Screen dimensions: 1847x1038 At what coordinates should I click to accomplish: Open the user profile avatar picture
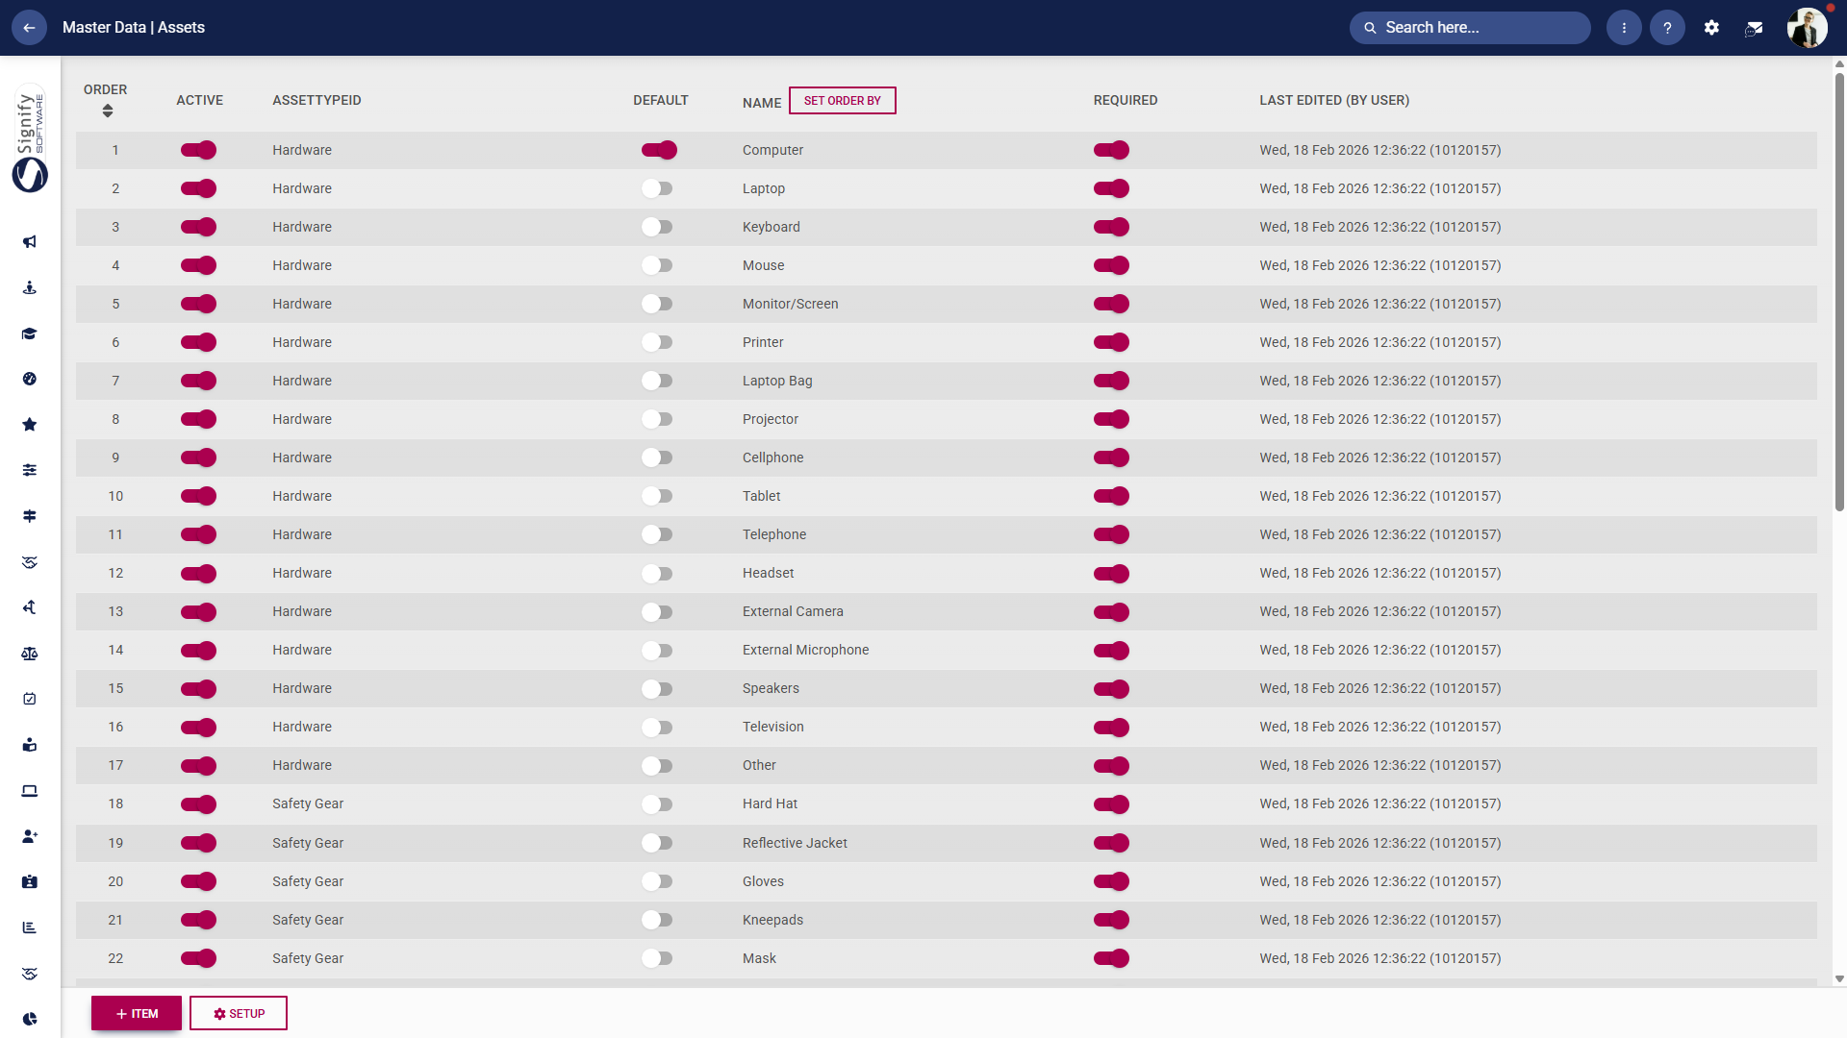[1808, 27]
